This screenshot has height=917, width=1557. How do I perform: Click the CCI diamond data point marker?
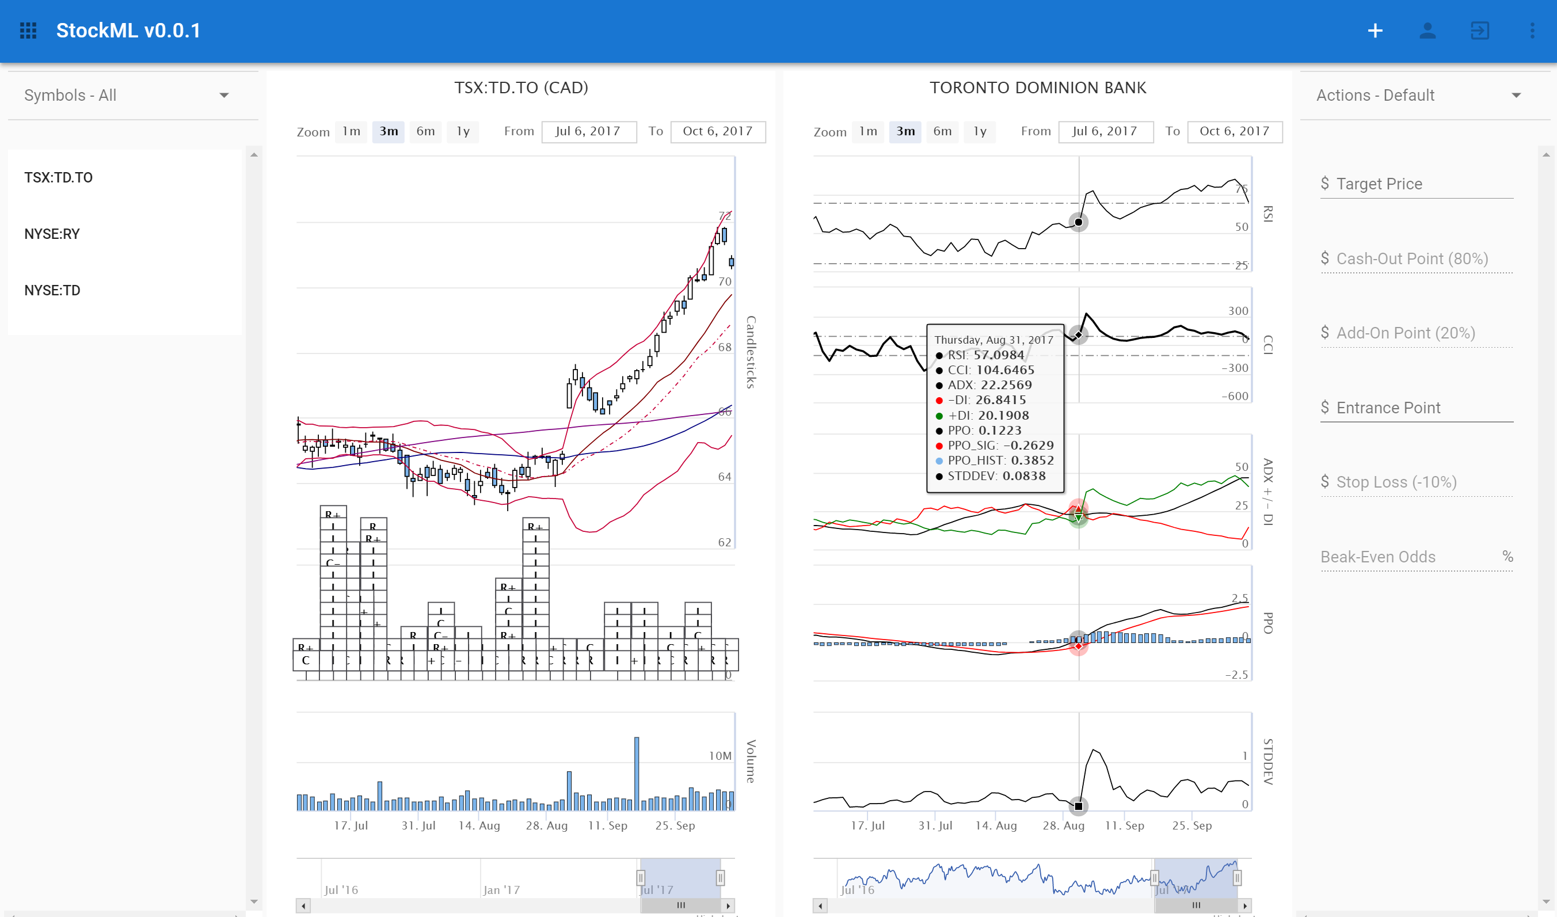tap(1078, 335)
